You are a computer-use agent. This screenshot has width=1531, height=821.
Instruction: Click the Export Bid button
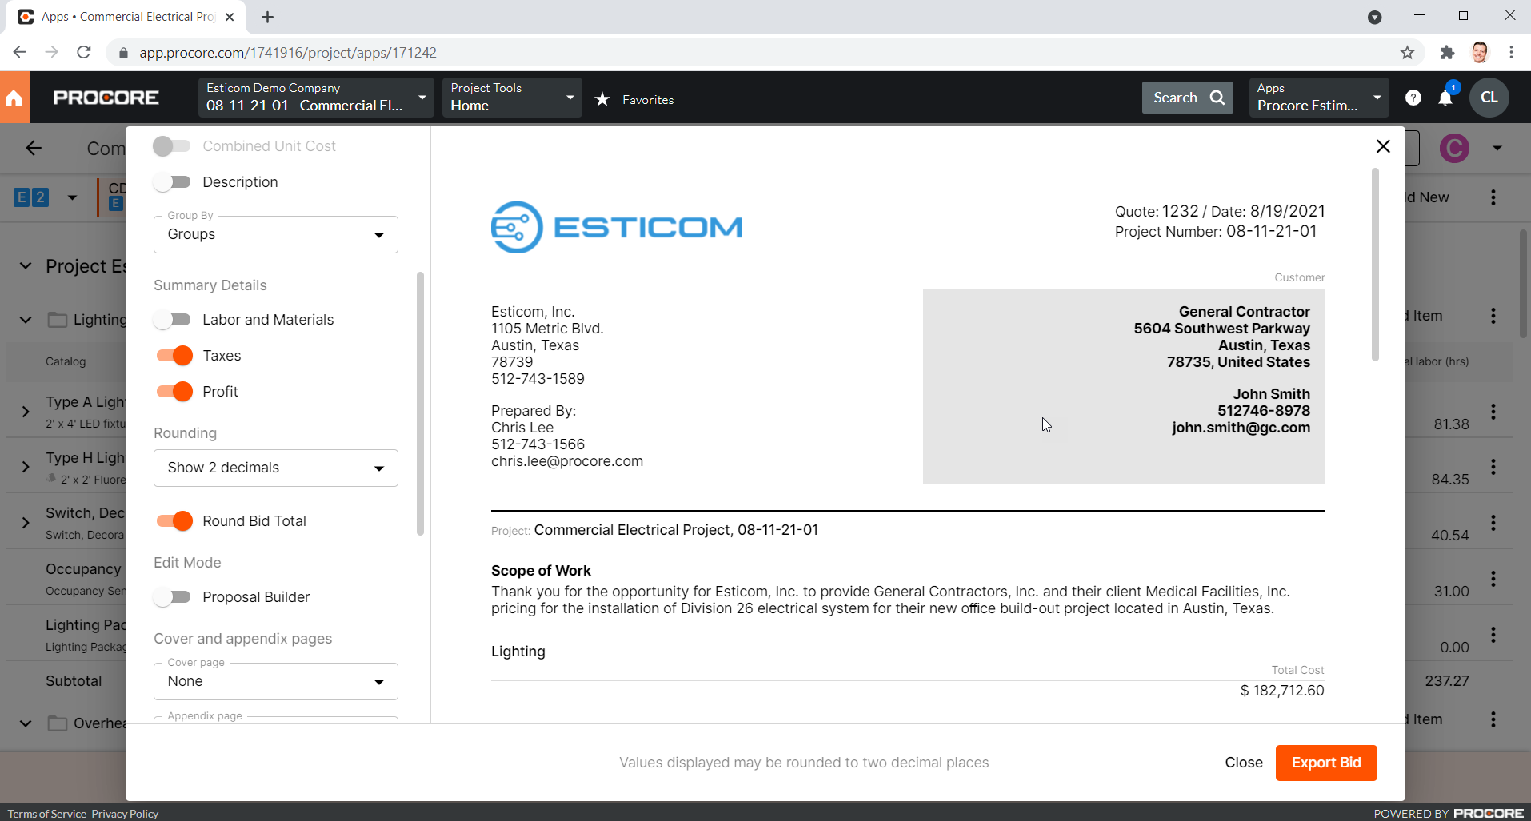point(1326,763)
